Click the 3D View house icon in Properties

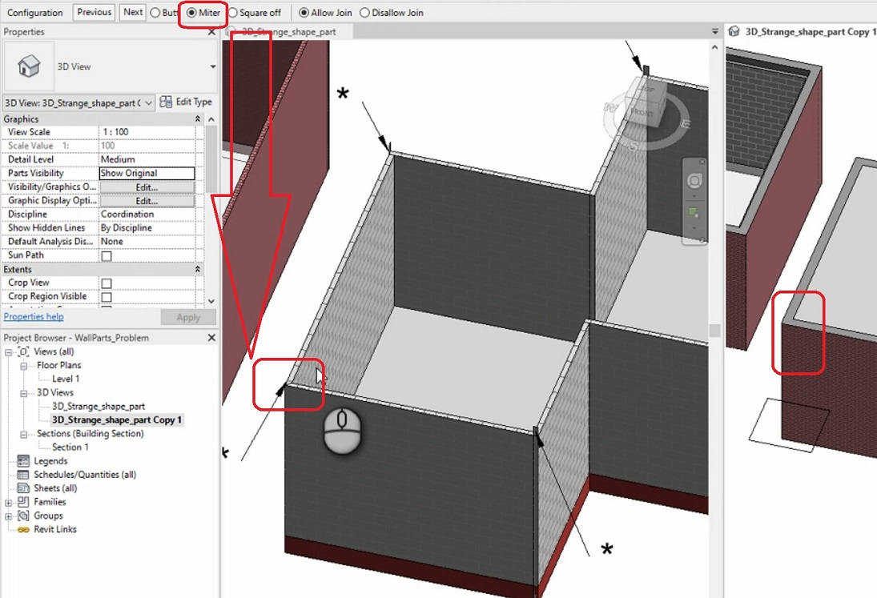[29, 67]
